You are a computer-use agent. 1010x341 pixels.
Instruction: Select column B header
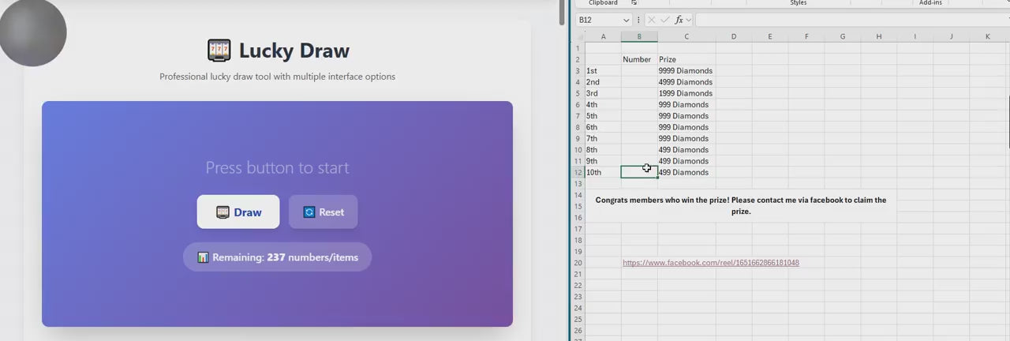click(639, 37)
